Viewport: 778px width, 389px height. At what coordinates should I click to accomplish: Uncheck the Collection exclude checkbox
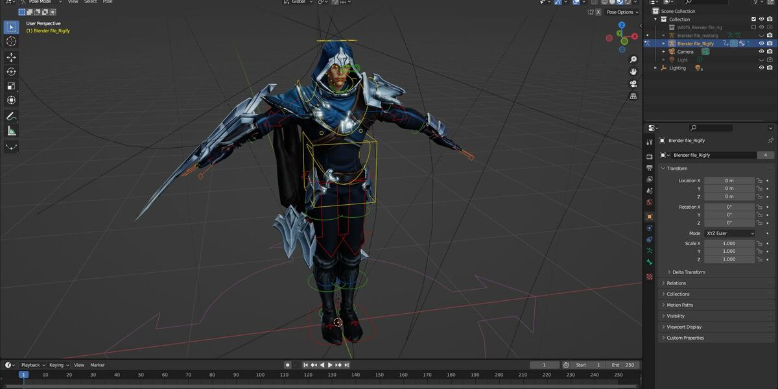coord(753,19)
